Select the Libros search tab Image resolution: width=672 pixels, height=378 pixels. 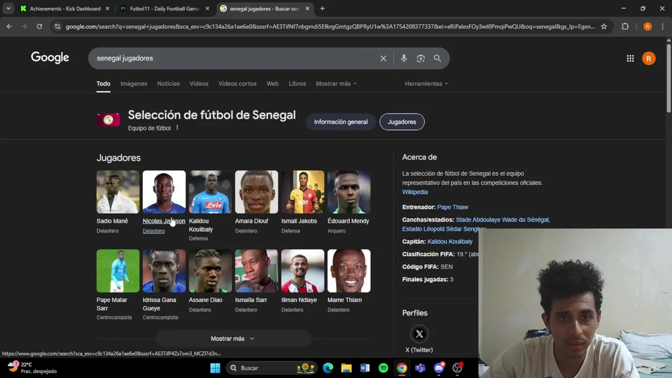(297, 83)
